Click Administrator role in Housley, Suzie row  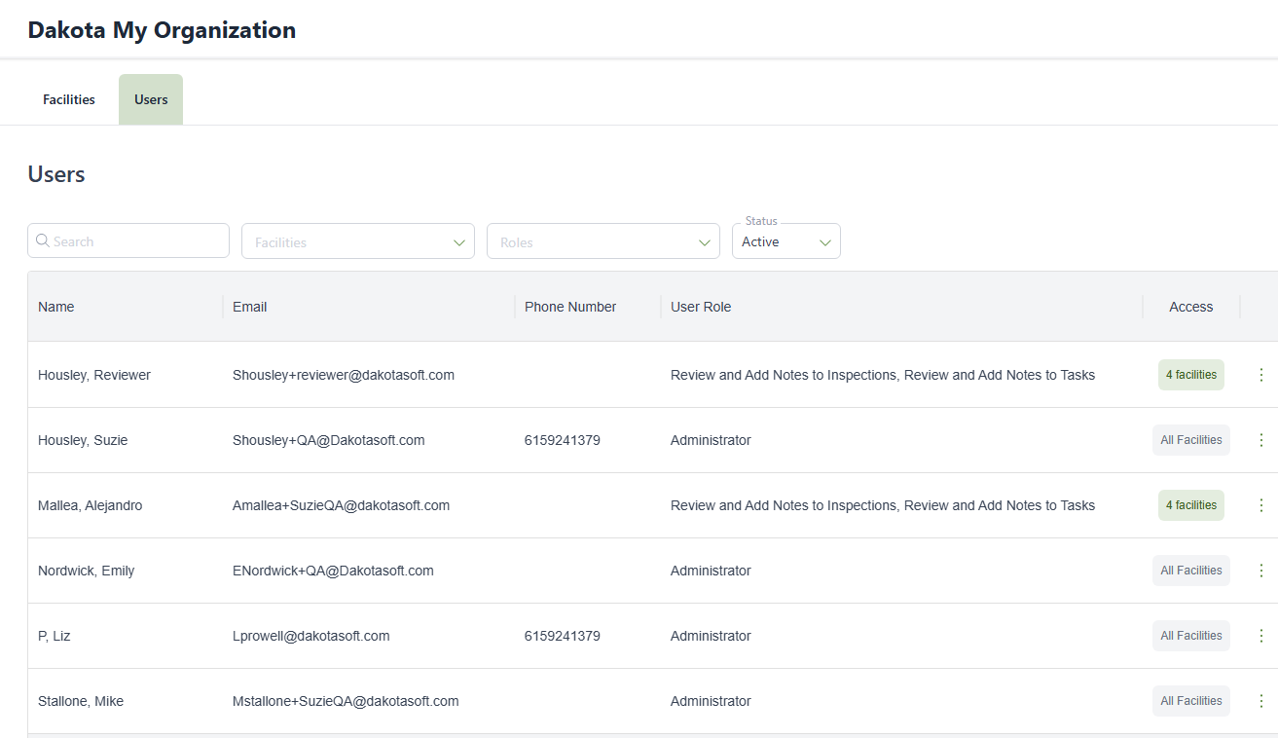[711, 440]
